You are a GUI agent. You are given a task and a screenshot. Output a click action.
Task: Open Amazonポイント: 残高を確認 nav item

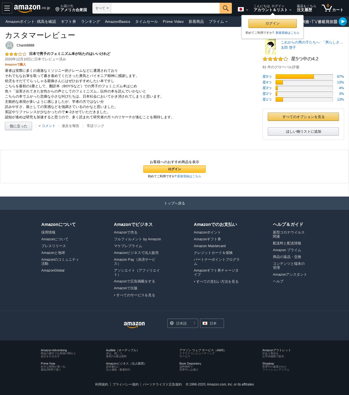click(x=31, y=21)
